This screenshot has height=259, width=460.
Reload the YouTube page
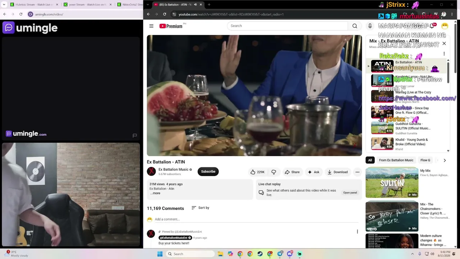[165, 14]
